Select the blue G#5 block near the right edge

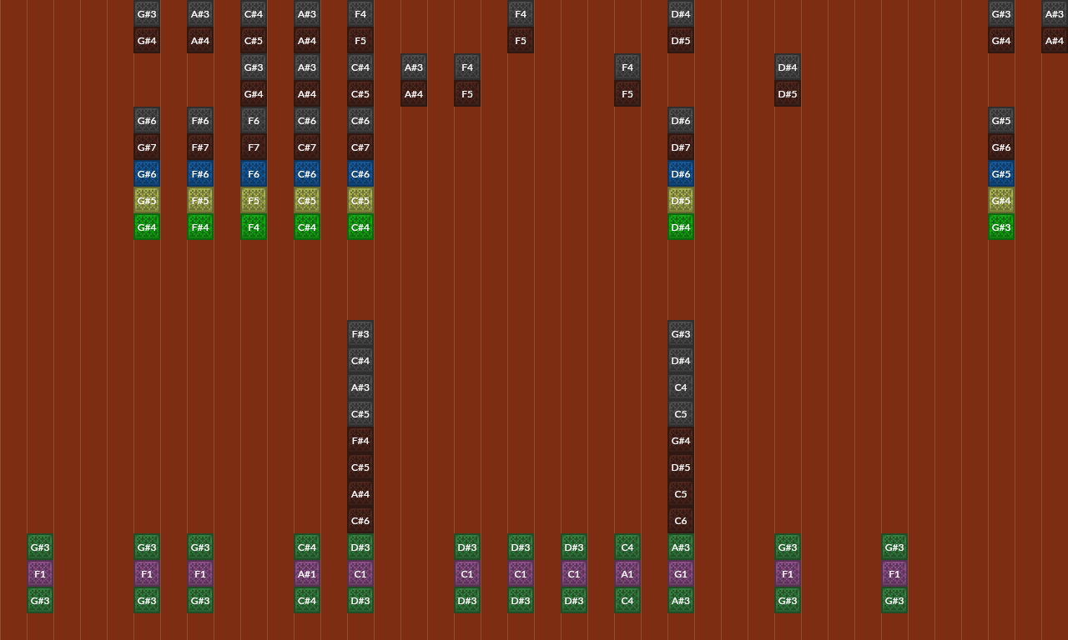1001,173
